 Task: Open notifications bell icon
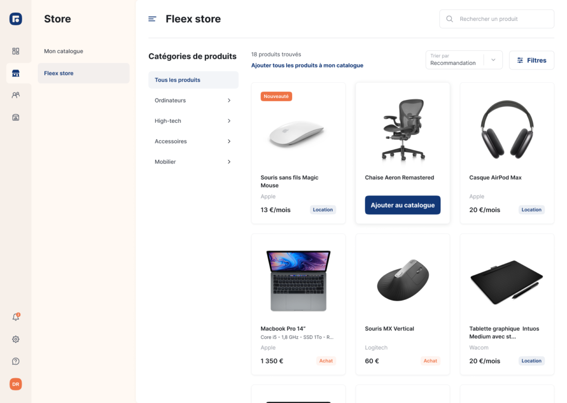[x=16, y=317]
